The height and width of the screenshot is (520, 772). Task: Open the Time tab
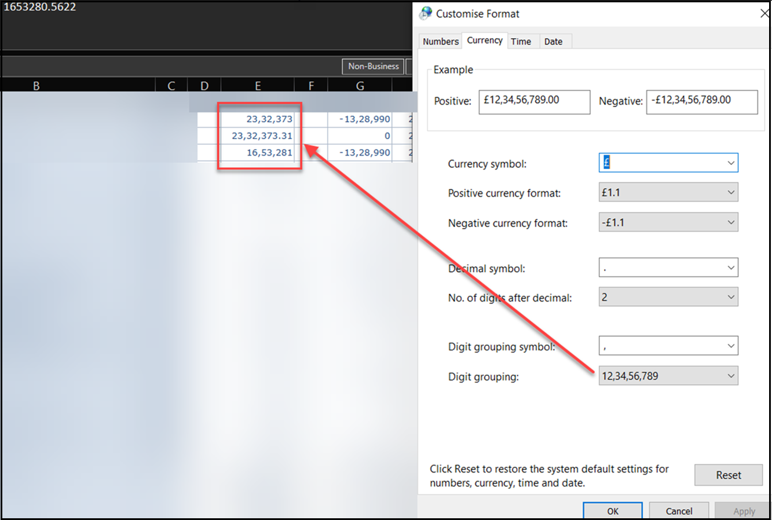coord(521,41)
